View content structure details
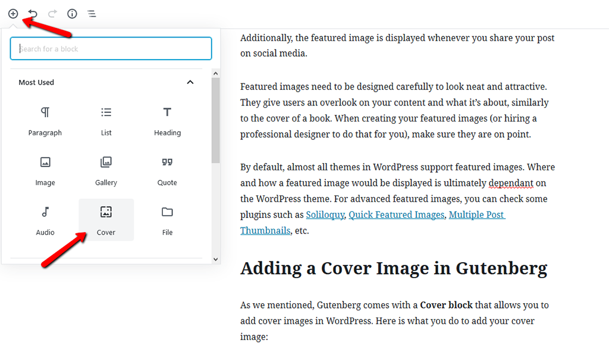Image resolution: width=609 pixels, height=352 pixels. click(x=72, y=13)
